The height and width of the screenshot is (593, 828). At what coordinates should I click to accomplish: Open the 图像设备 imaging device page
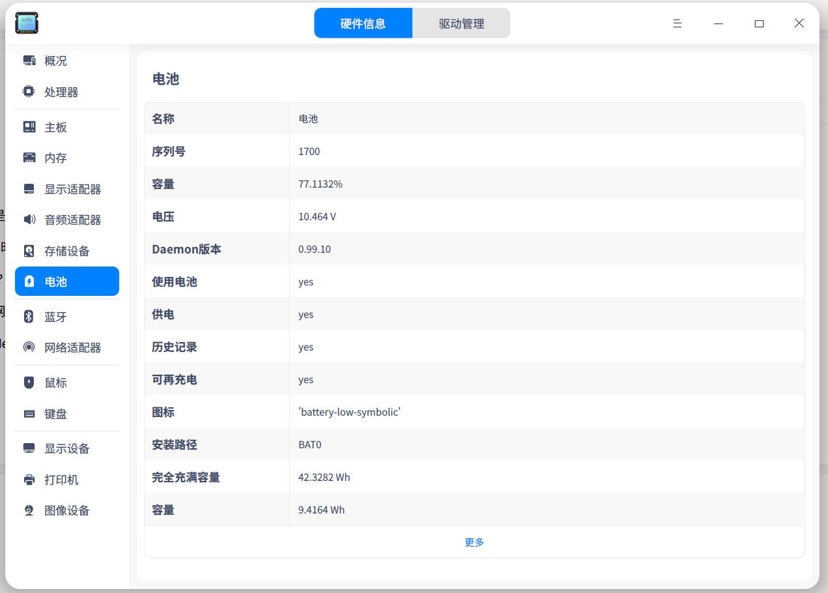point(65,510)
